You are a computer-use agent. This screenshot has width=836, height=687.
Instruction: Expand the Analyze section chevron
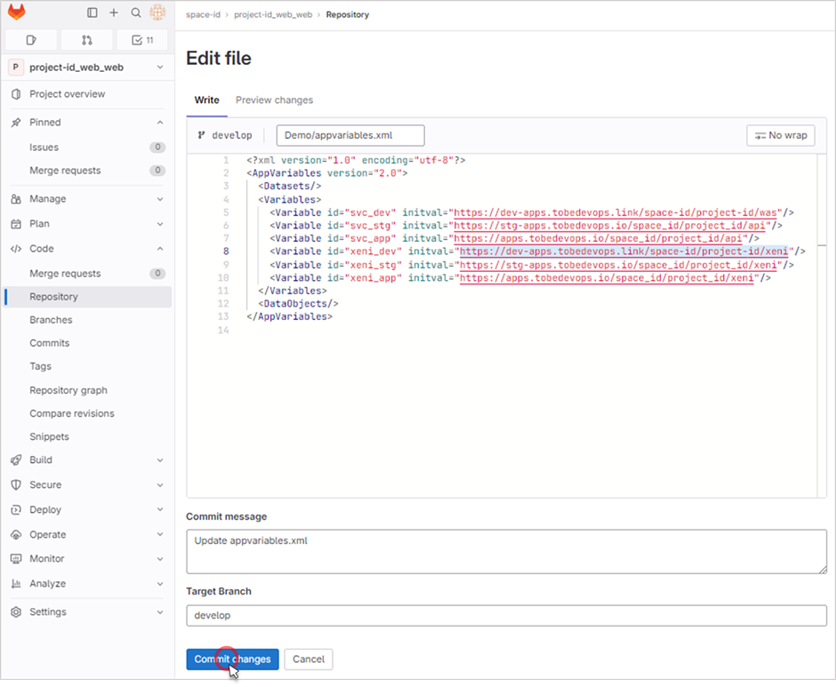[x=160, y=584]
